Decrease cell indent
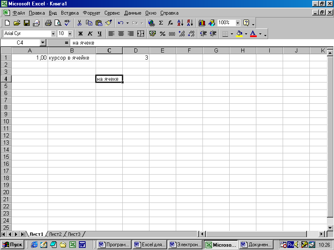Image resolution: width=334 pixels, height=250 pixels. click(203, 34)
